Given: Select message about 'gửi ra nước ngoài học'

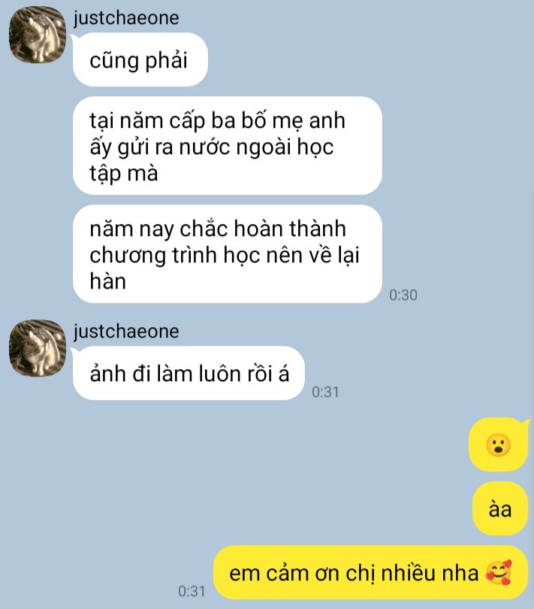Looking at the screenshot, I should pos(228,146).
